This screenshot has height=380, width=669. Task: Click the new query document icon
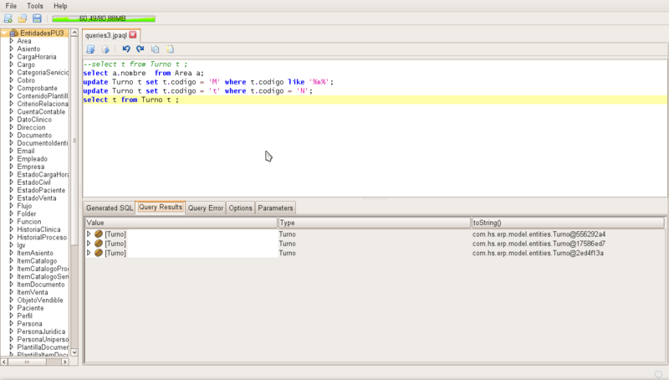pyautogui.click(x=8, y=18)
